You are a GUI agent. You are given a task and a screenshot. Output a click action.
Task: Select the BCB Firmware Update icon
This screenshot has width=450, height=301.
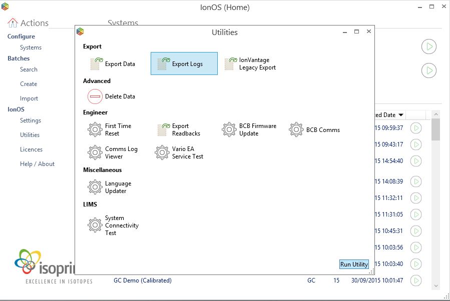pos(229,130)
